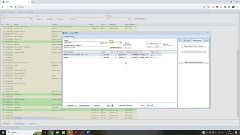Switch to the 'Документы' tab

[x=196, y=40]
